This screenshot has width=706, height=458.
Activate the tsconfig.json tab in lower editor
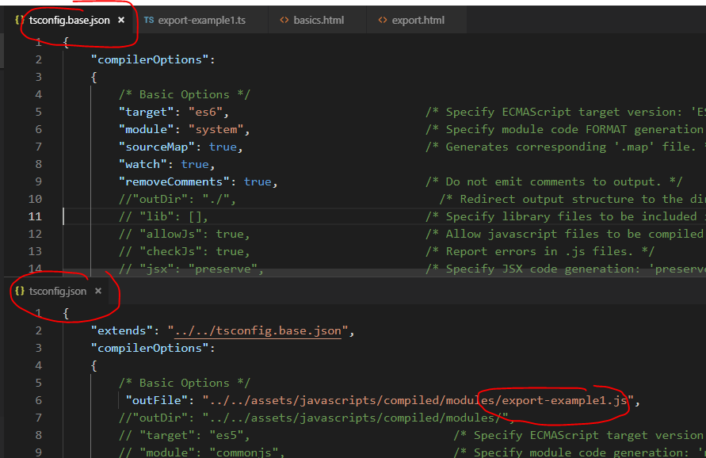58,291
